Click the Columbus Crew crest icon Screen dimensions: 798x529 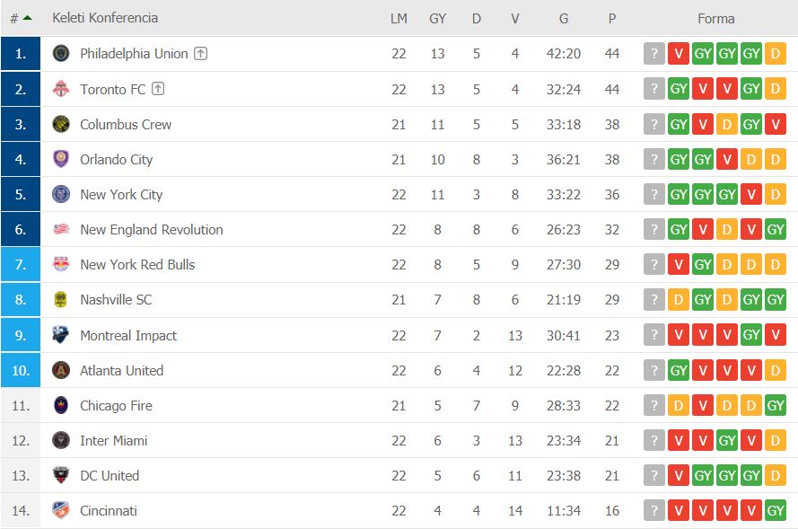tap(61, 124)
